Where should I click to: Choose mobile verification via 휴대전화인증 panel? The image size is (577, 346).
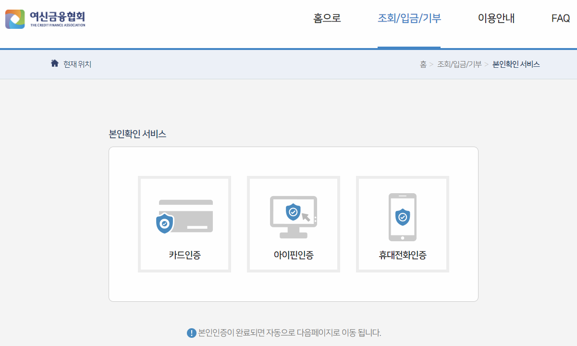402,223
